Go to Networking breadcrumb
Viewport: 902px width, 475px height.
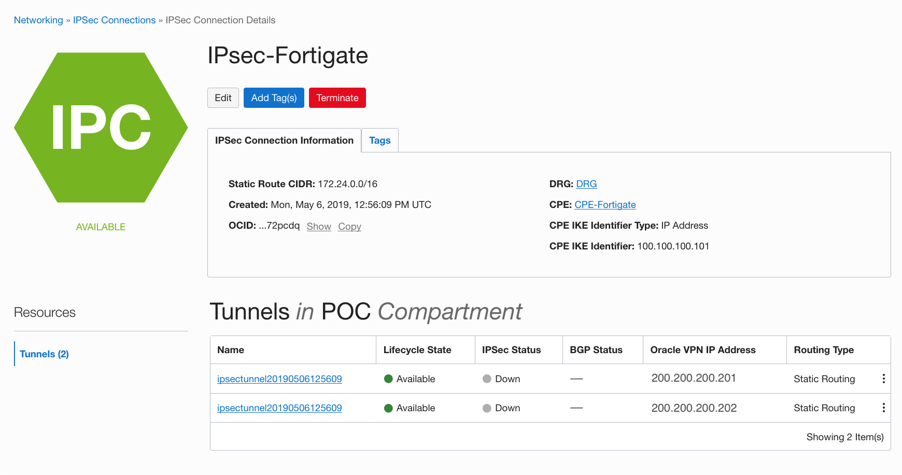(38, 20)
